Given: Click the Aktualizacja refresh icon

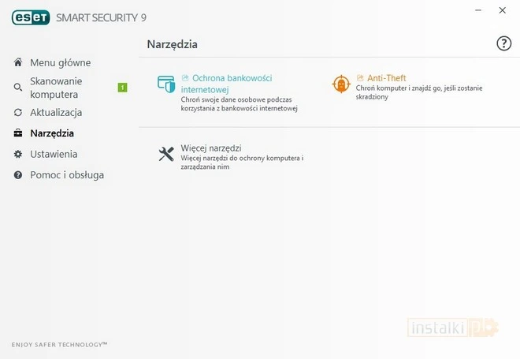Looking at the screenshot, I should [x=18, y=113].
